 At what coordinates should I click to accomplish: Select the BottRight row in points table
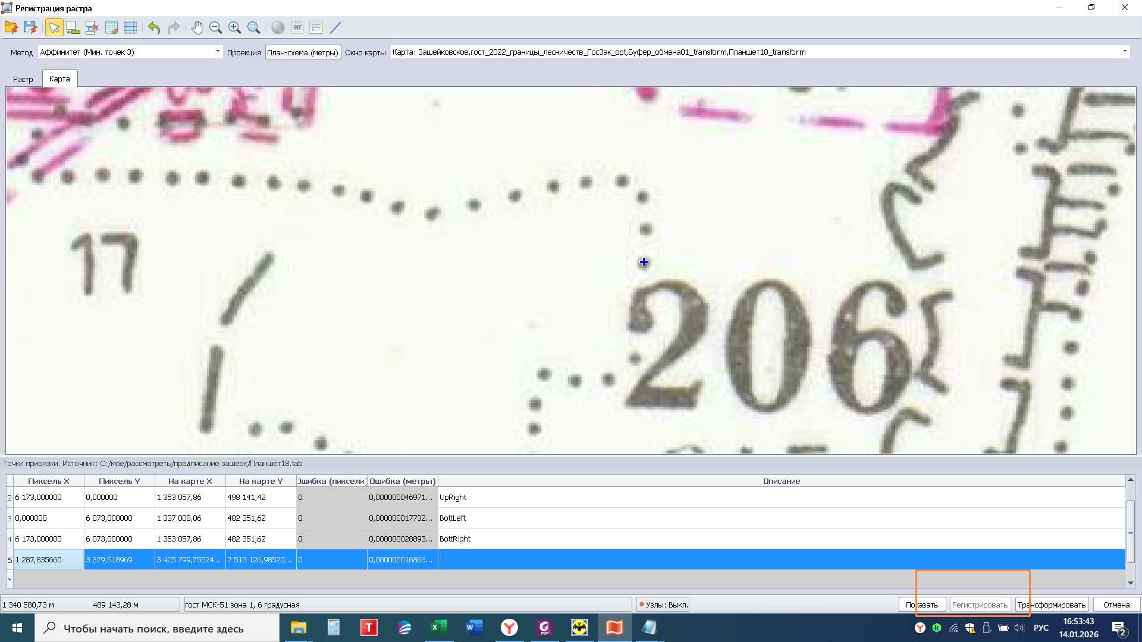click(455, 539)
